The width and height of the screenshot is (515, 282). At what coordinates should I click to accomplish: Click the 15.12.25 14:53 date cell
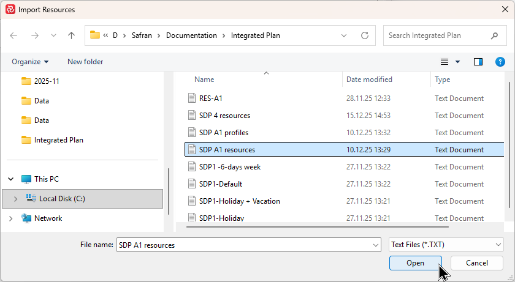(368, 115)
